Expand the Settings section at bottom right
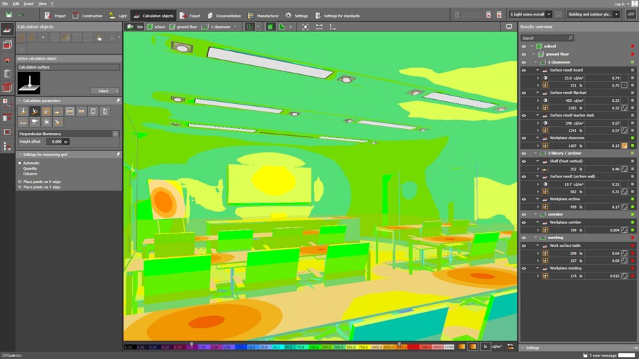 coord(532,348)
